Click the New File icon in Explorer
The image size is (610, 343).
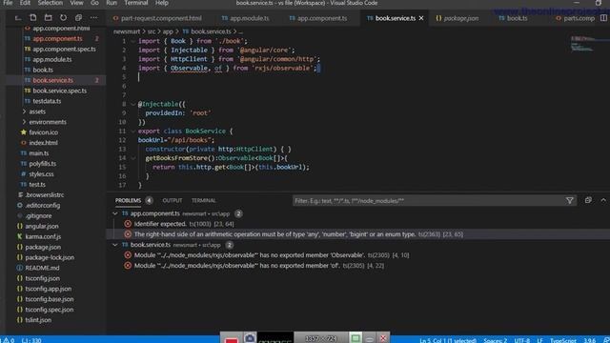pyautogui.click(x=33, y=17)
